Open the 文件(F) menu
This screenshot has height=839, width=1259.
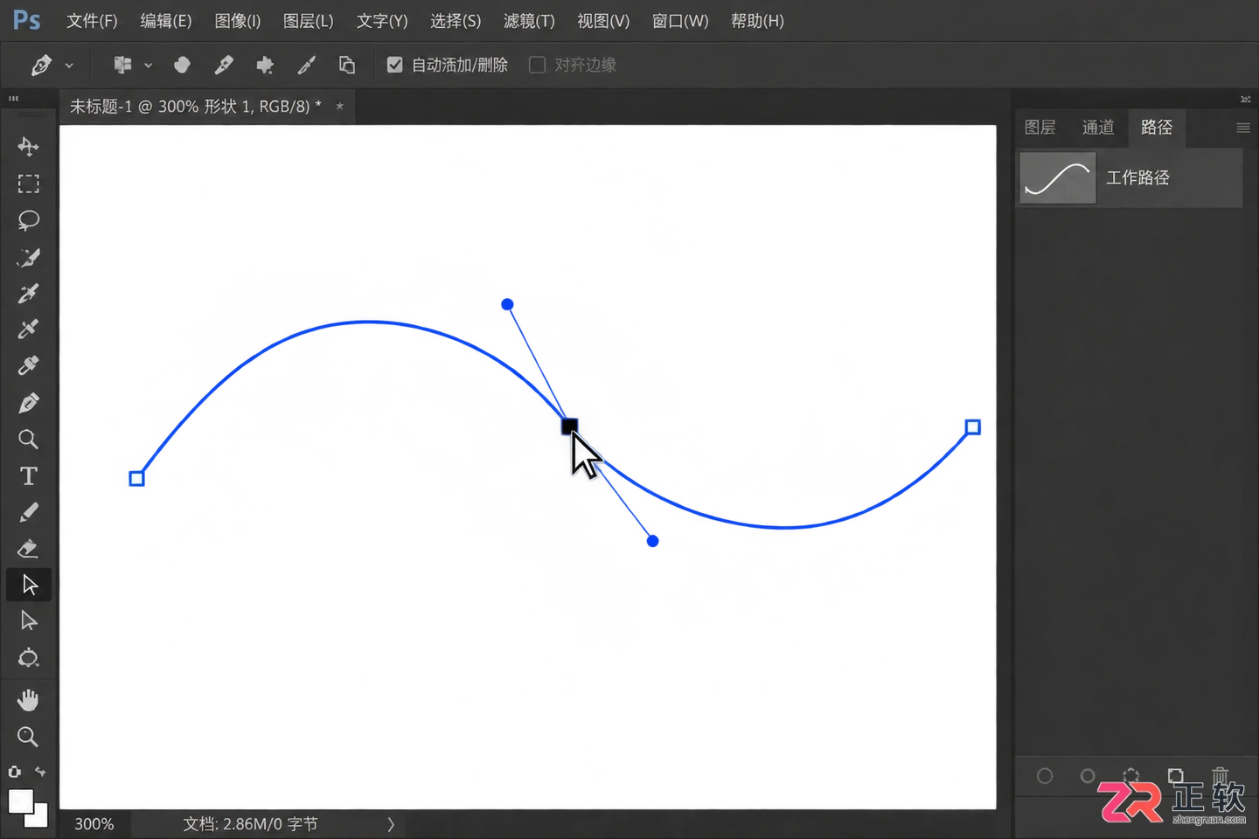pos(92,21)
